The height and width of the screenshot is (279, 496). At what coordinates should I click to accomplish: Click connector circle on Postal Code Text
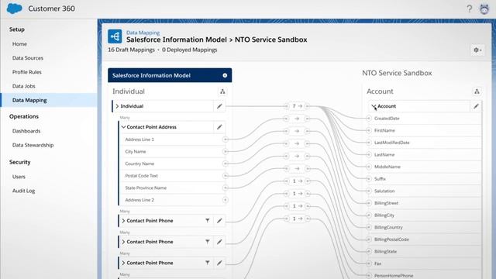(x=226, y=176)
